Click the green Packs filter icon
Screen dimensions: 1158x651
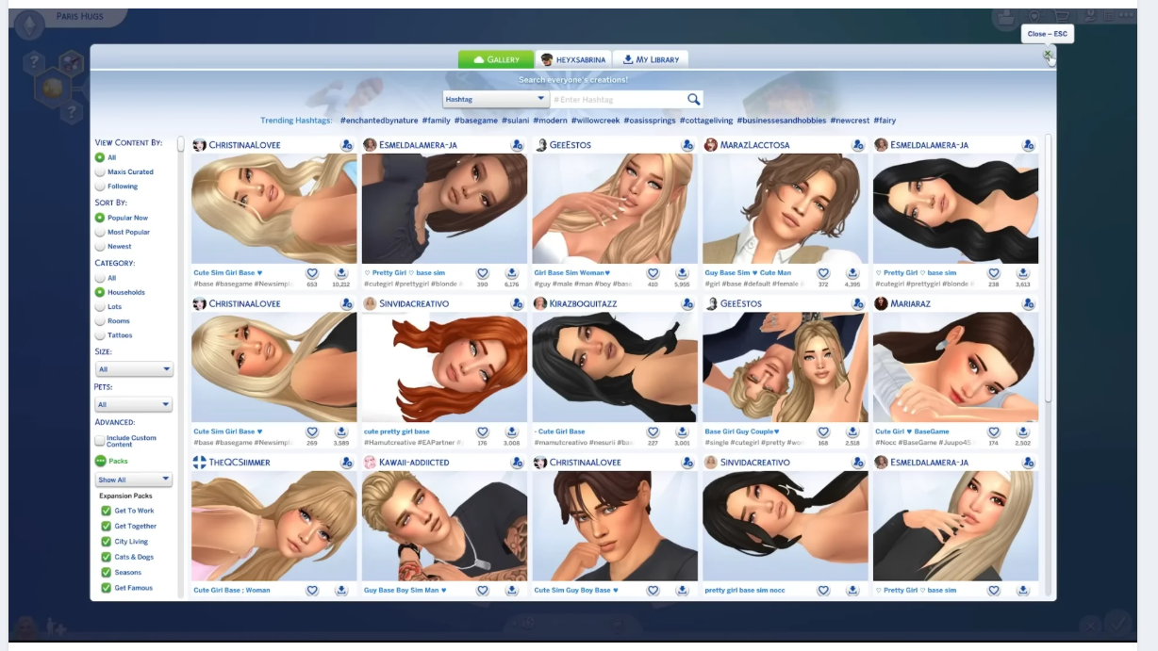point(100,461)
